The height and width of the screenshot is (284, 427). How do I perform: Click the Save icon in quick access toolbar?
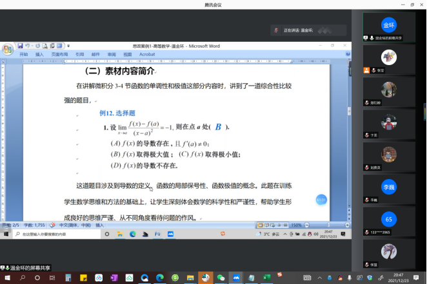[21, 46]
